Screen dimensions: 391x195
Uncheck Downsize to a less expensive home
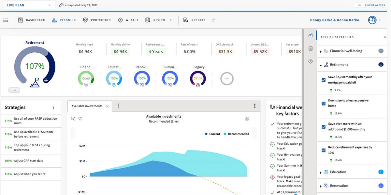(324, 103)
